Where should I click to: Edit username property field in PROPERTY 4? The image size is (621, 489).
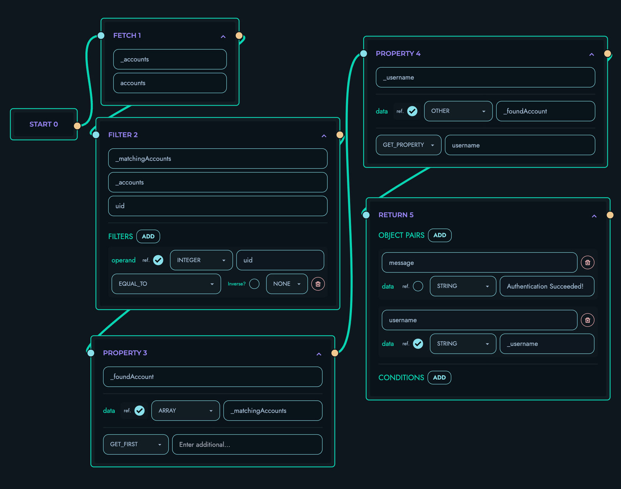tap(520, 145)
